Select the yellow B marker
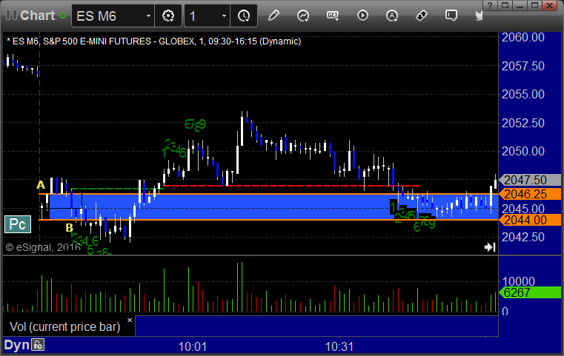 click(70, 228)
